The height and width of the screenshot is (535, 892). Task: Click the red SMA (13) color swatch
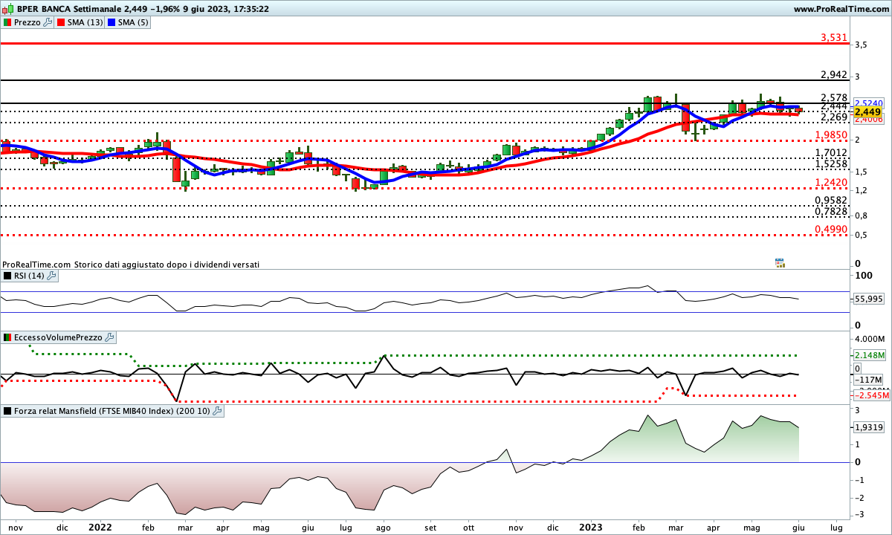click(x=62, y=23)
